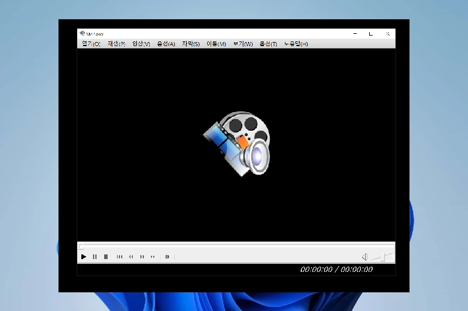
Task: Open the 도움말(H) help menu
Action: [x=296, y=44]
